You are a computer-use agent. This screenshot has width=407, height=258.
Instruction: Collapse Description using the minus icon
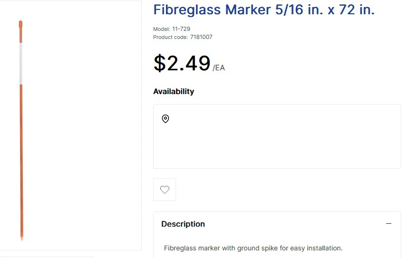[x=388, y=224]
